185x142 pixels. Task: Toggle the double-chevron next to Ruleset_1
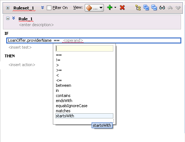coord(42,8)
